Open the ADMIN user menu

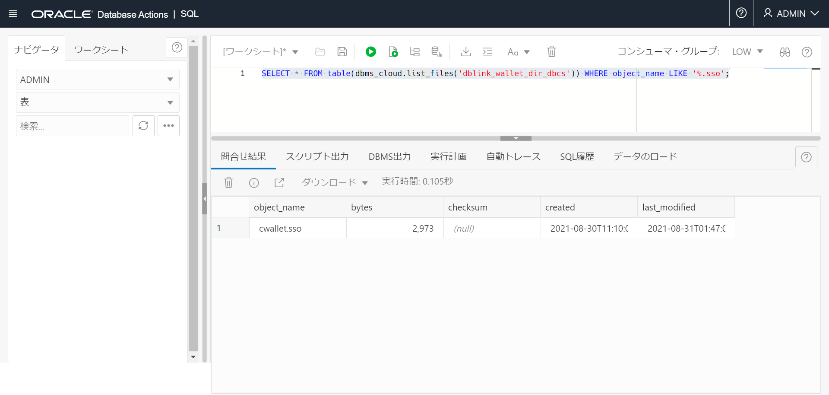point(790,13)
